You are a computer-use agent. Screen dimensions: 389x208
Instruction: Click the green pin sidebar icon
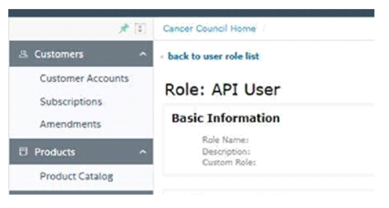tap(124, 28)
